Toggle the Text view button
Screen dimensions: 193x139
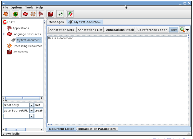click(x=173, y=30)
